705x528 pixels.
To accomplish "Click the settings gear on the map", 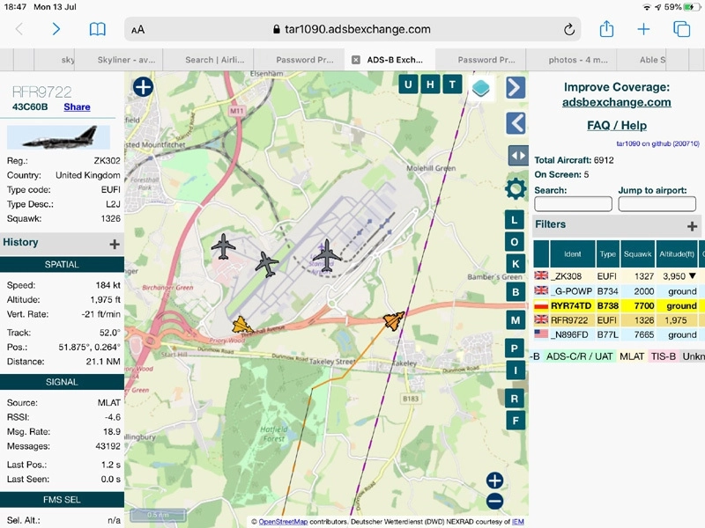I will pos(515,188).
